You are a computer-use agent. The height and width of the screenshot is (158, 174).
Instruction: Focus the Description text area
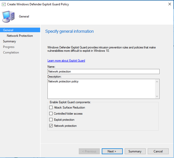(x=101, y=89)
